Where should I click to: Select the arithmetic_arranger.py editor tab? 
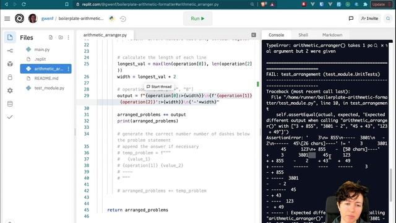coord(105,35)
